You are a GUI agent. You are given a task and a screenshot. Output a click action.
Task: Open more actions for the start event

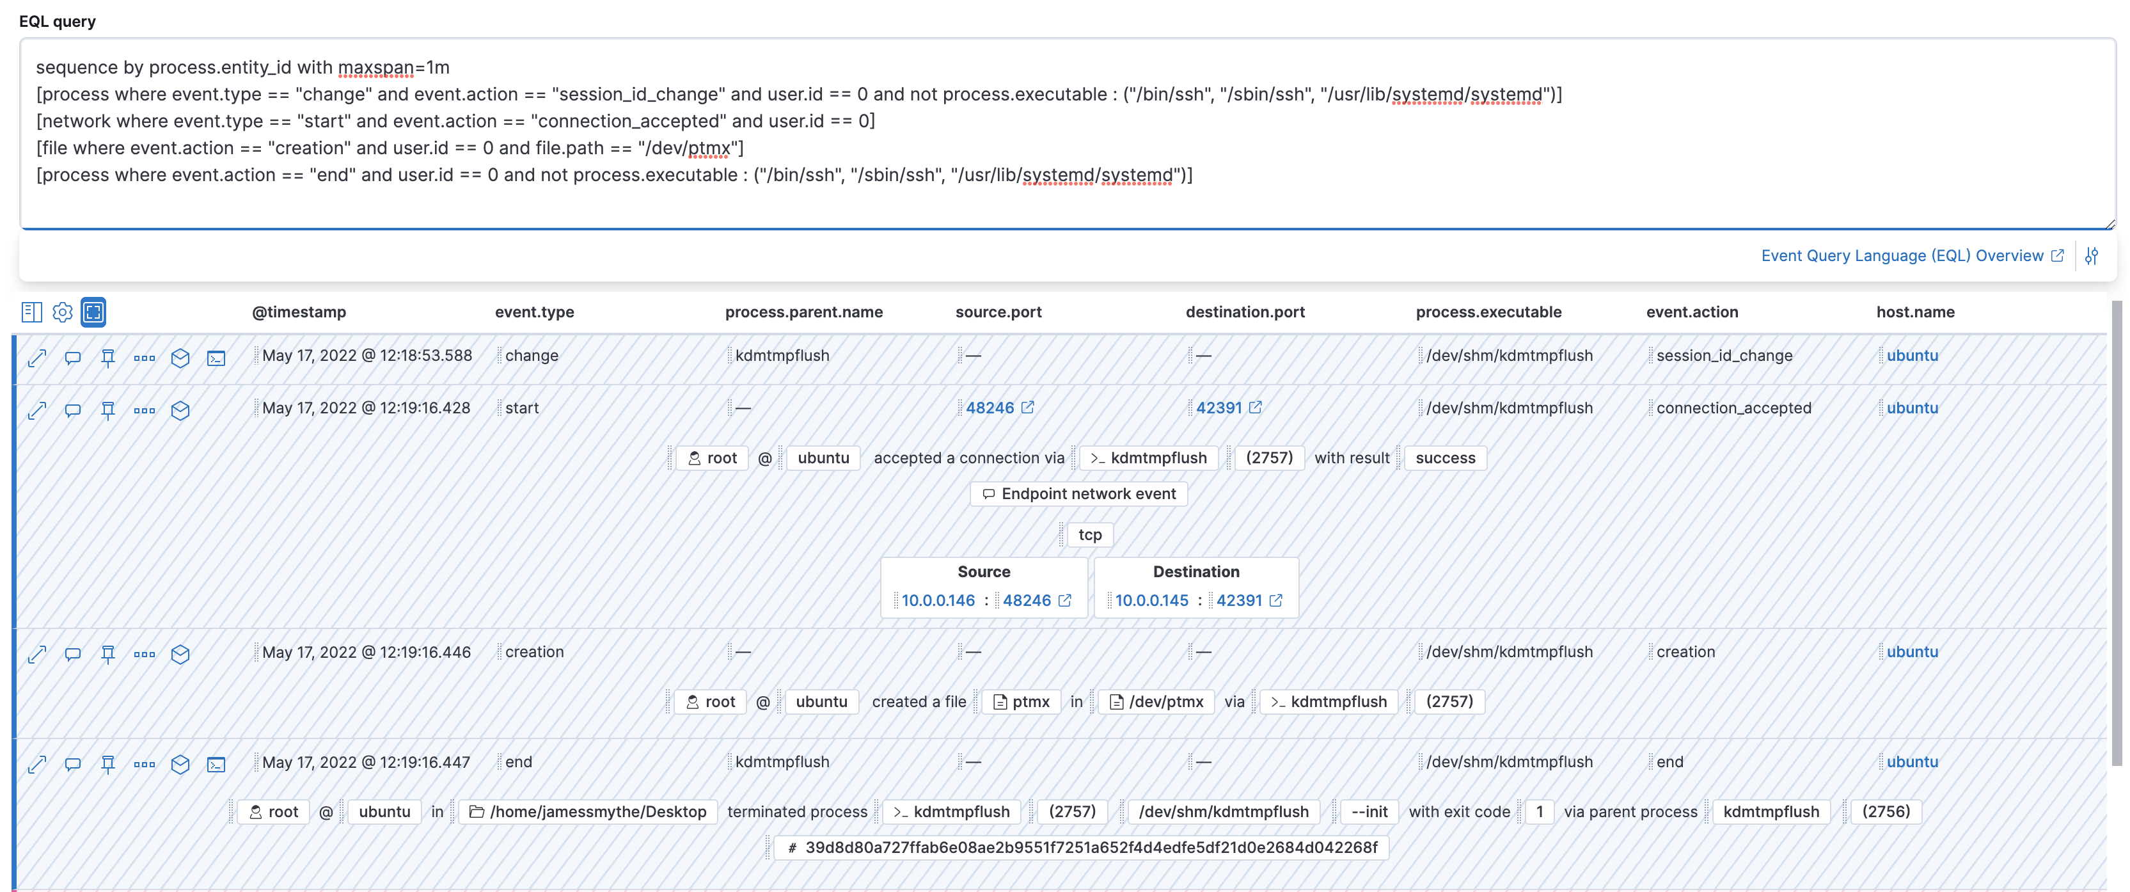(144, 410)
